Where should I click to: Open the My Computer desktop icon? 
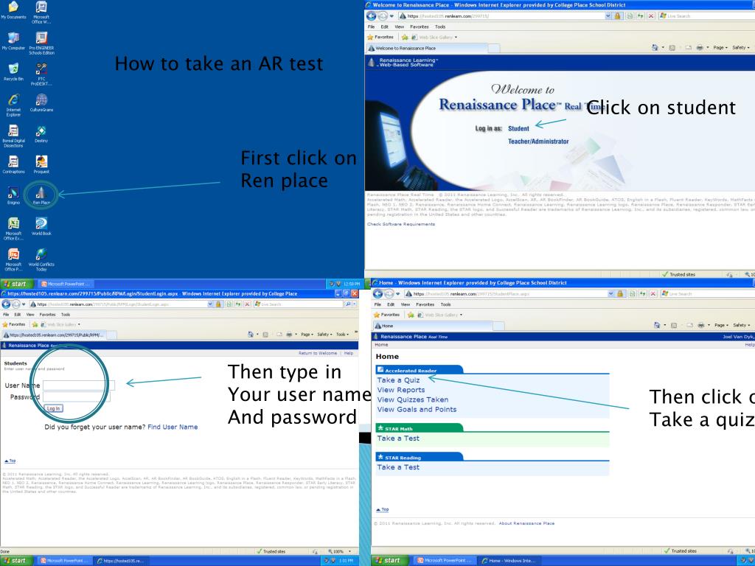click(x=13, y=38)
